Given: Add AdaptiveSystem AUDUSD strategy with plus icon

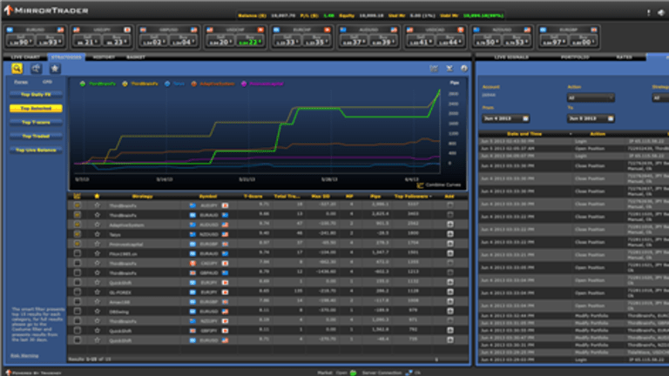Looking at the screenshot, I should point(449,225).
